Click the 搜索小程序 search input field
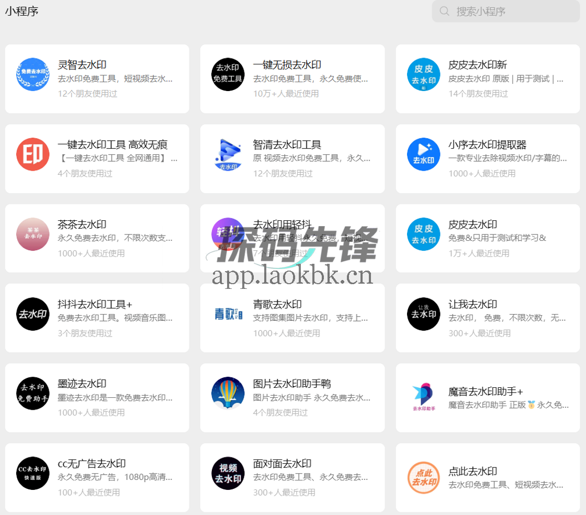Image resolution: width=586 pixels, height=515 pixels. pyautogui.click(x=505, y=11)
